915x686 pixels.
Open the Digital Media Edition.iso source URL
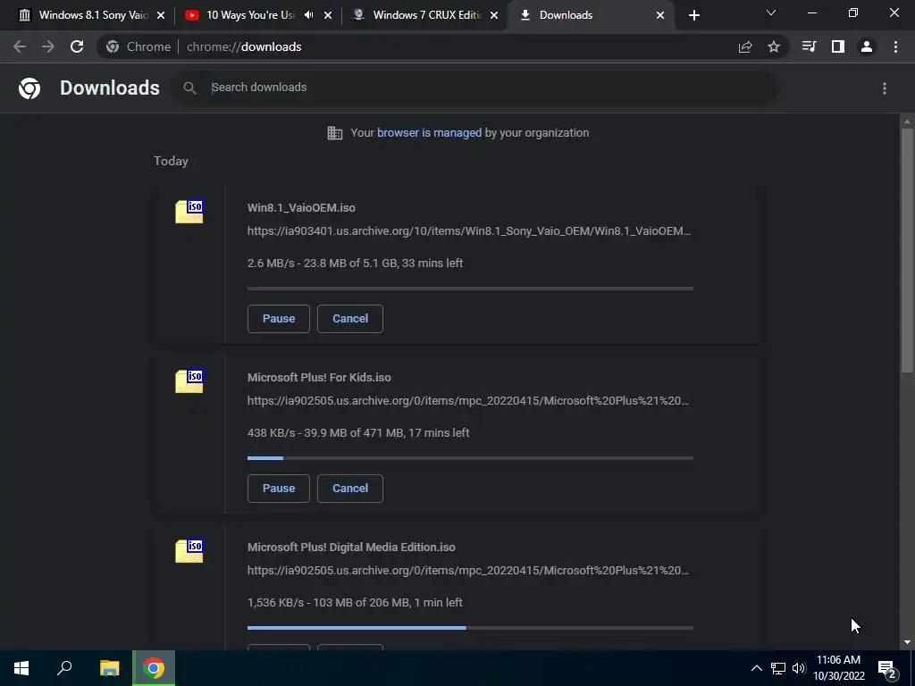[468, 571]
